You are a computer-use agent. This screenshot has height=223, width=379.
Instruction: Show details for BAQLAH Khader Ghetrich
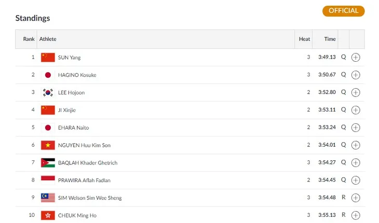point(356,163)
